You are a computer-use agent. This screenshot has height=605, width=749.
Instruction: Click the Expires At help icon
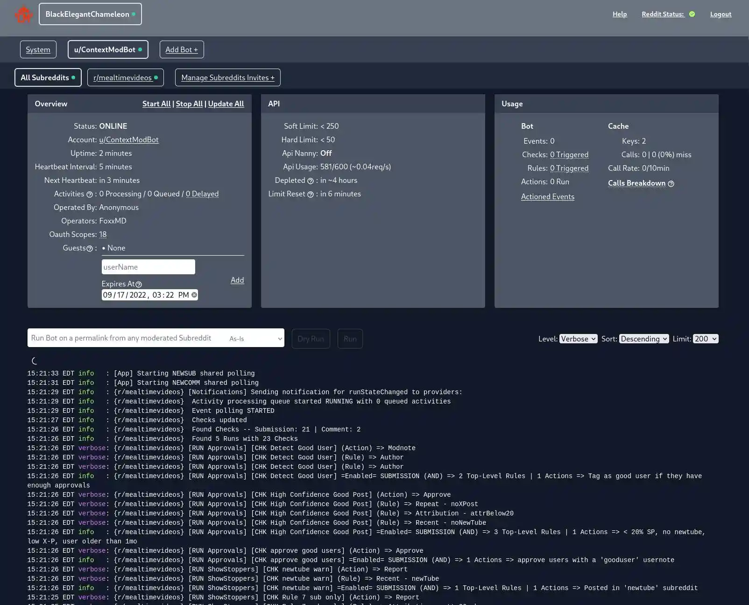pyautogui.click(x=138, y=284)
